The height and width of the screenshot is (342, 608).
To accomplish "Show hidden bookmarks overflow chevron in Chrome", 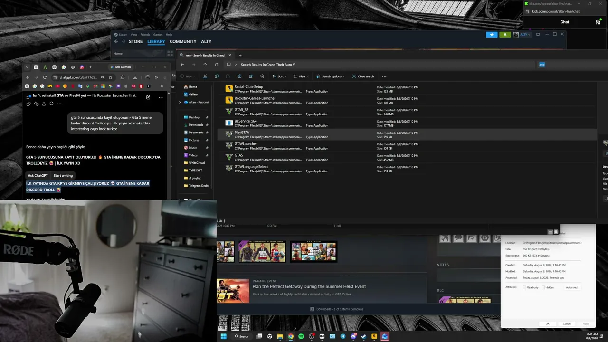I will point(162,86).
